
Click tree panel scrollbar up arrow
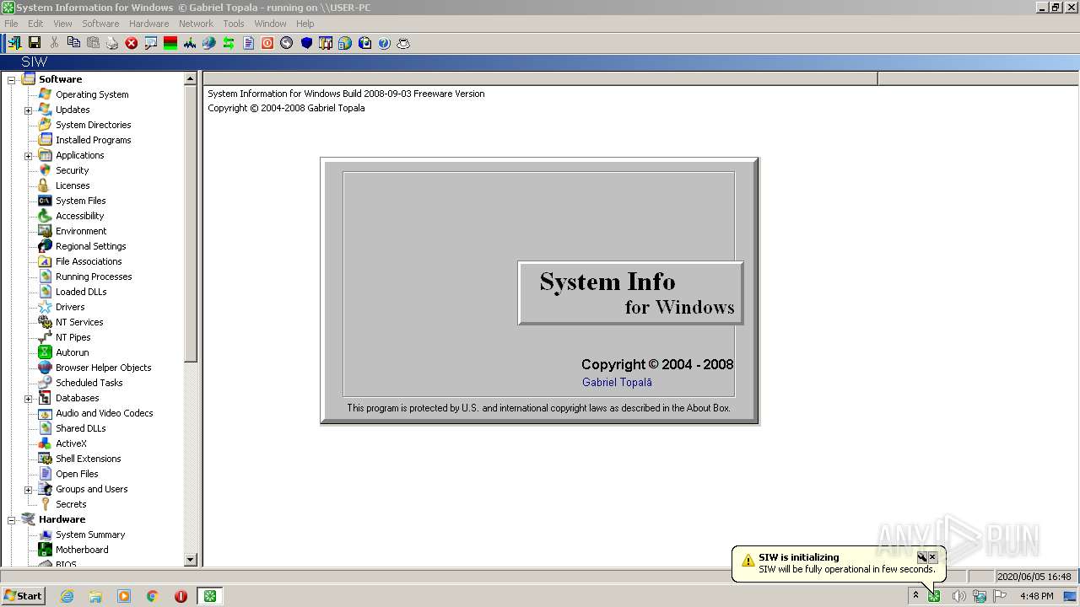[x=190, y=78]
